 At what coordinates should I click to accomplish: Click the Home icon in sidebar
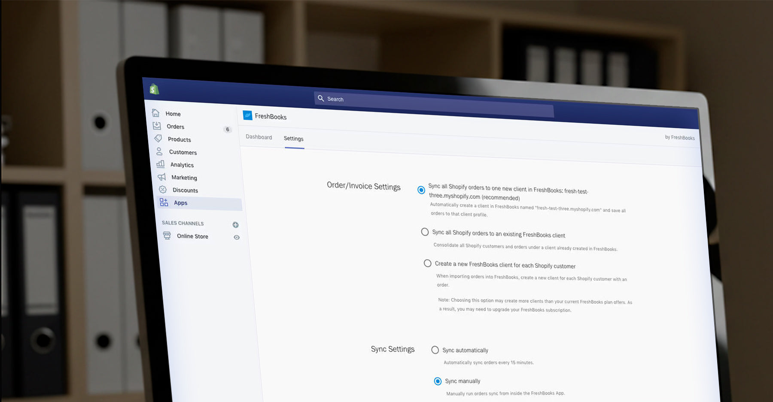tap(155, 113)
